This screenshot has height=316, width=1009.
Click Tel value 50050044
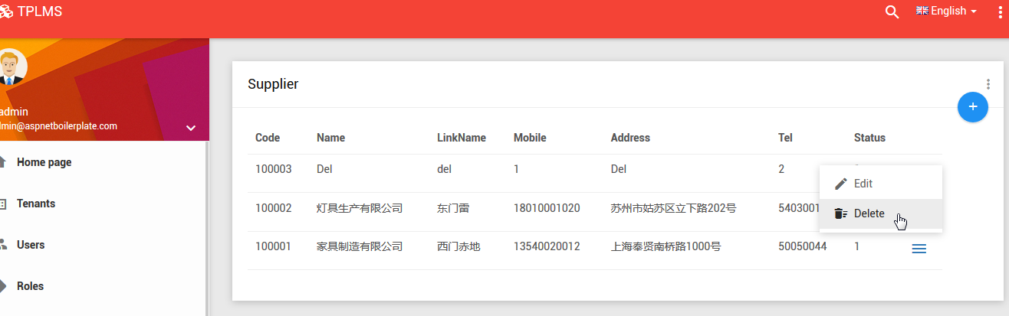[x=802, y=246]
